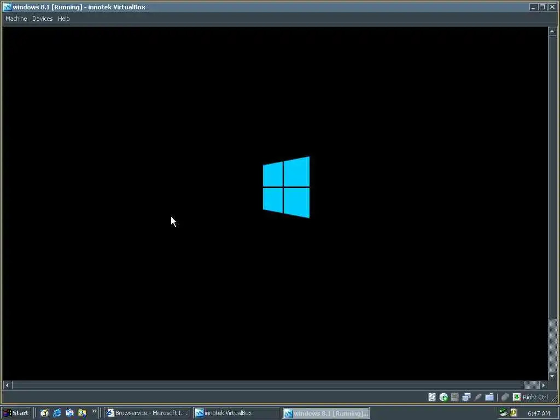The width and height of the screenshot is (560, 420).
Task: Open the Machine menu
Action: pos(16,19)
